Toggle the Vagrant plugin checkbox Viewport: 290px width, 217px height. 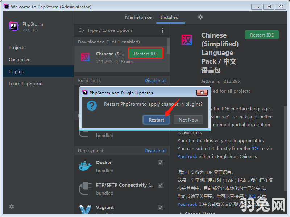(160, 208)
